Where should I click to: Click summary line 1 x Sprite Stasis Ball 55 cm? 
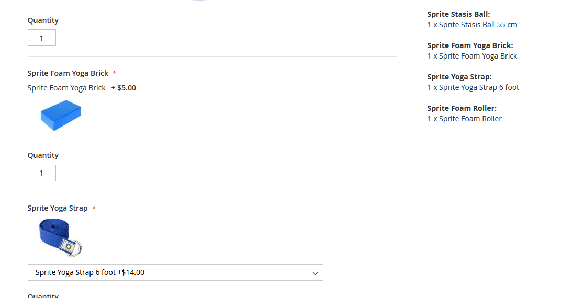pyautogui.click(x=472, y=25)
